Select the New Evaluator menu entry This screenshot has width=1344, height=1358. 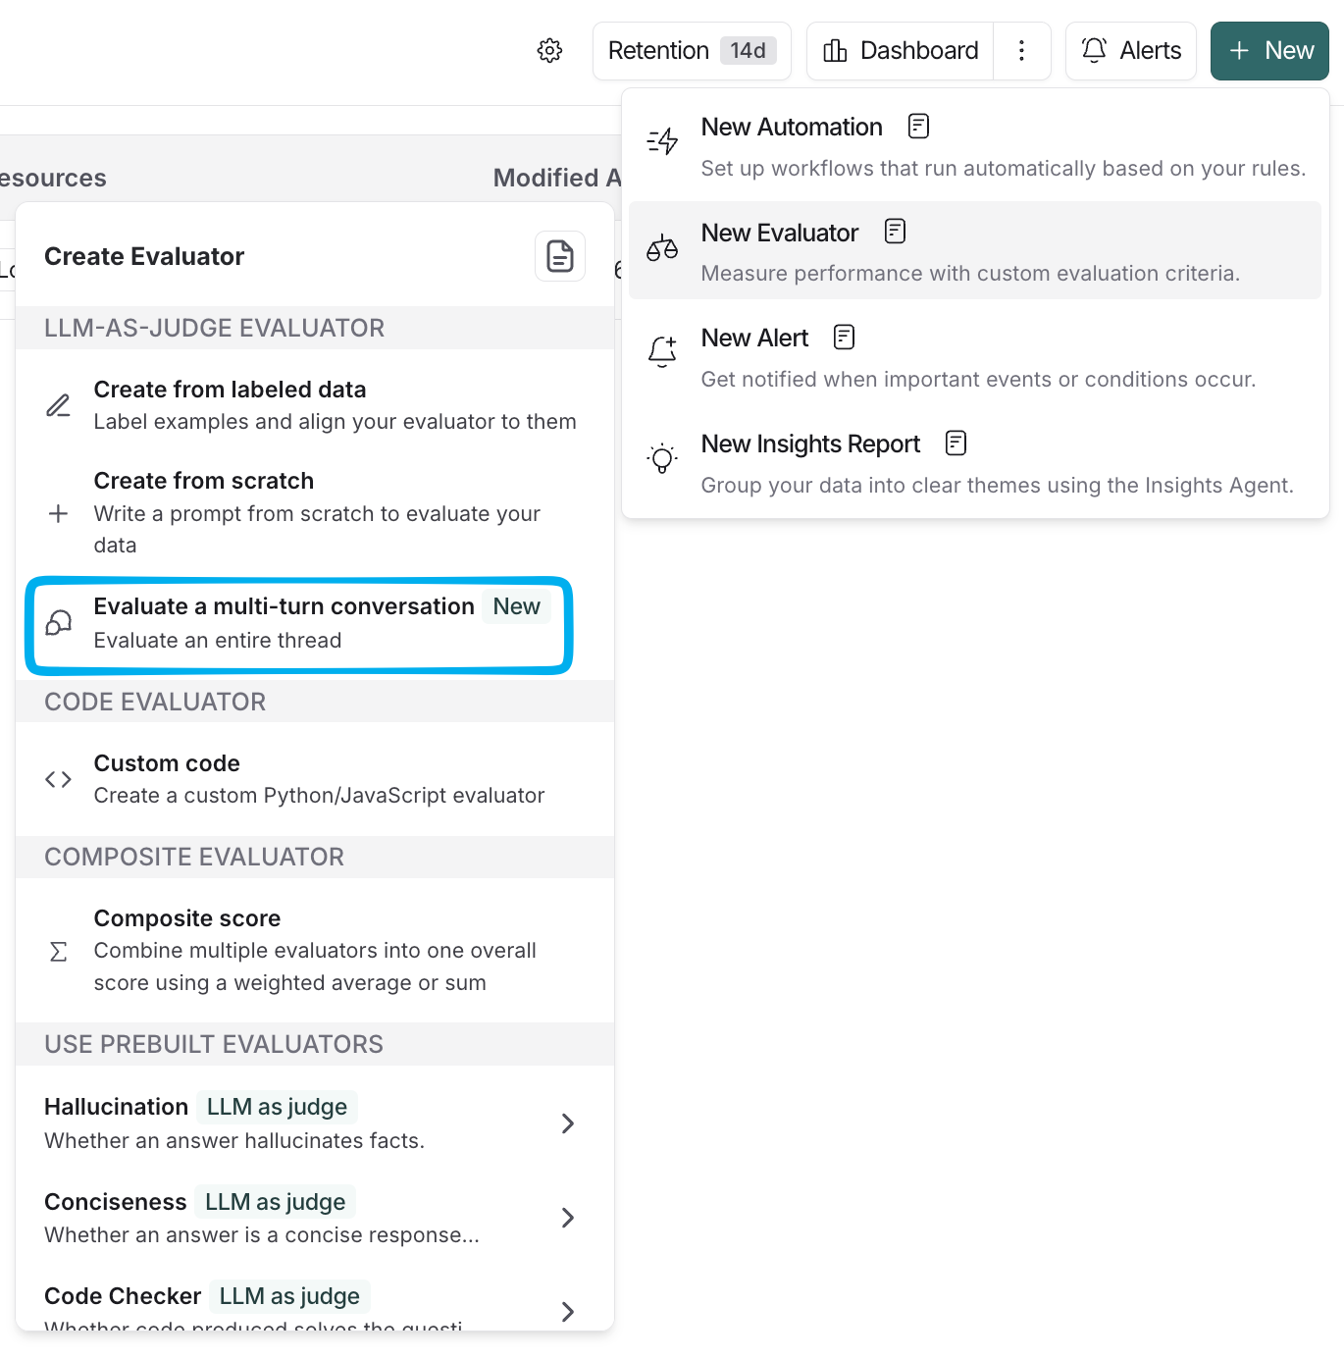tap(975, 251)
